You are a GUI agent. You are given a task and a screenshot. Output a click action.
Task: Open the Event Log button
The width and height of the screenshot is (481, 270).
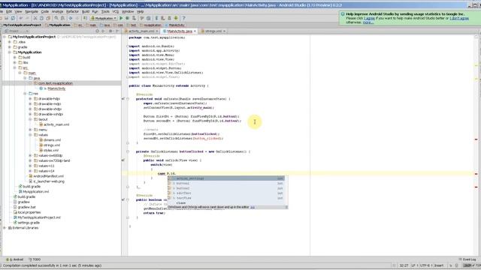click(x=467, y=259)
